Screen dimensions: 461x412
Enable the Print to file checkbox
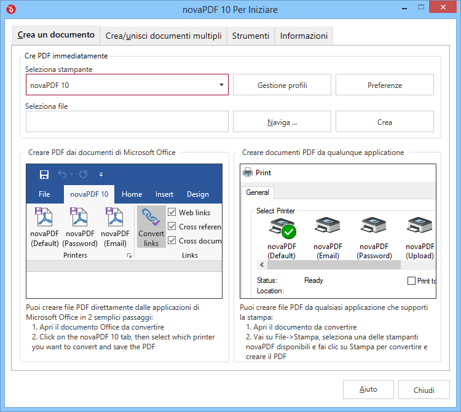411,281
